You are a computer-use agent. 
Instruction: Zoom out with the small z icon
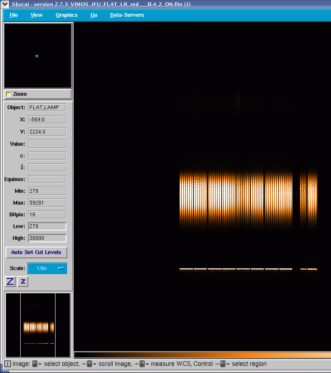[23, 282]
